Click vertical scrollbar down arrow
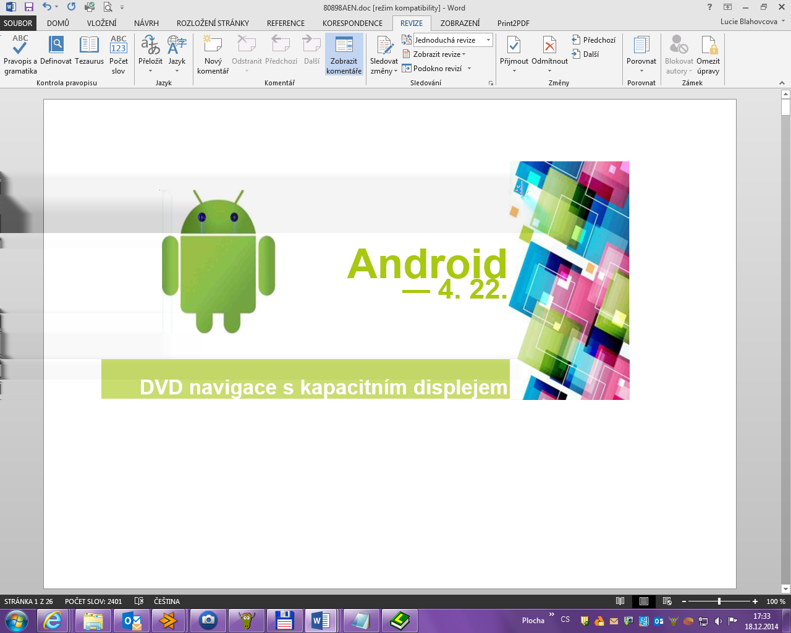Viewport: 791px width, 633px height. pyautogui.click(x=785, y=589)
